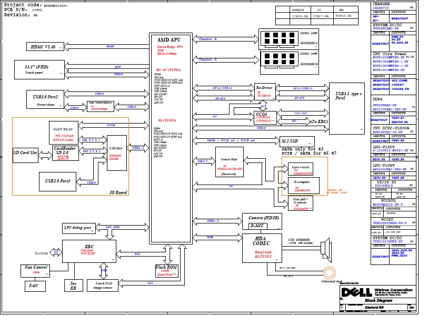This screenshot has height=316, width=448.
Task: Click the LDO-V1D5V heading
Action: [x=384, y=147]
